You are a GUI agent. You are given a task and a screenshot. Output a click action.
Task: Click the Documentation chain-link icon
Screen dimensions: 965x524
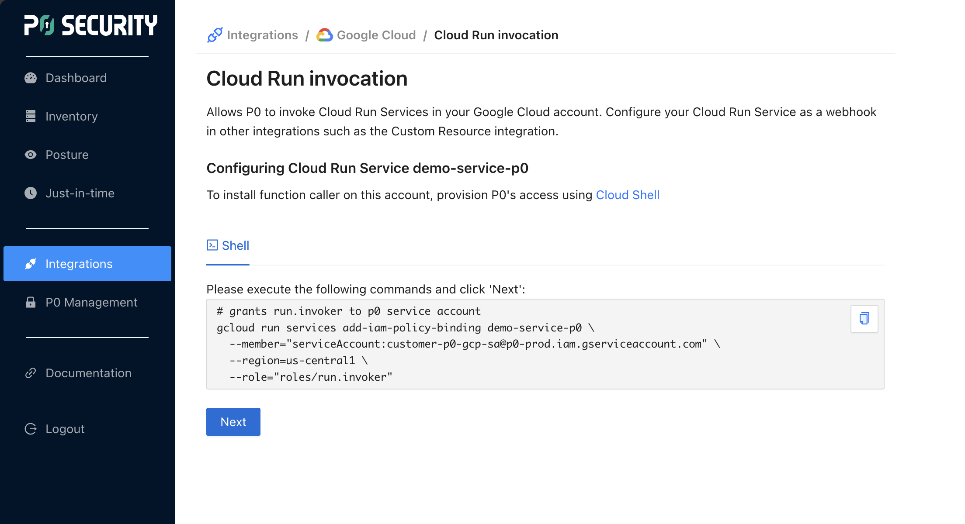31,373
